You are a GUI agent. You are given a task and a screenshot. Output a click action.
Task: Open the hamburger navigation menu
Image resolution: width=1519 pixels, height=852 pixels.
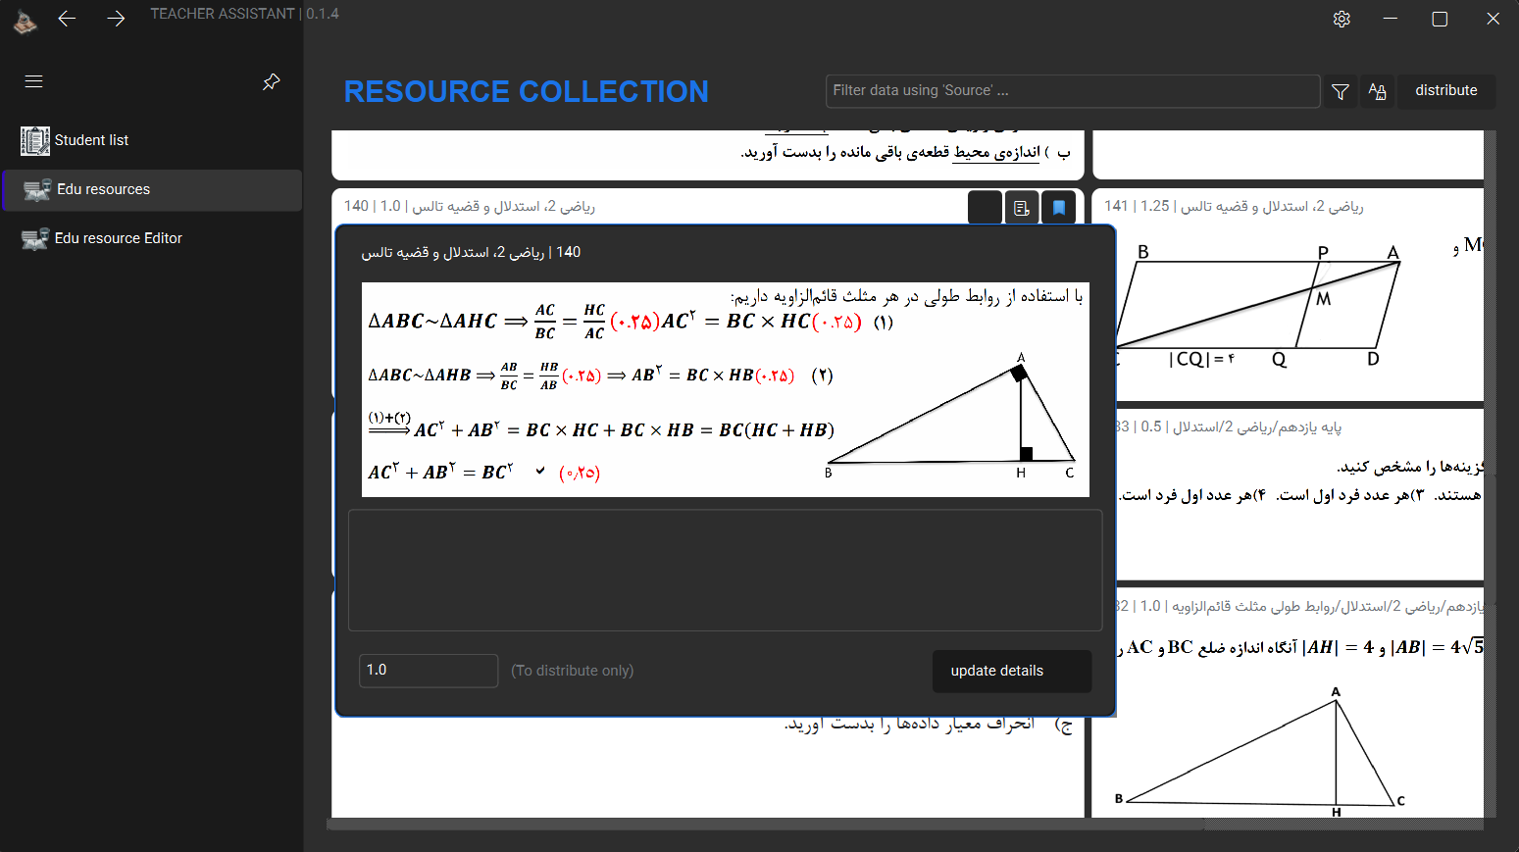pyautogui.click(x=33, y=81)
